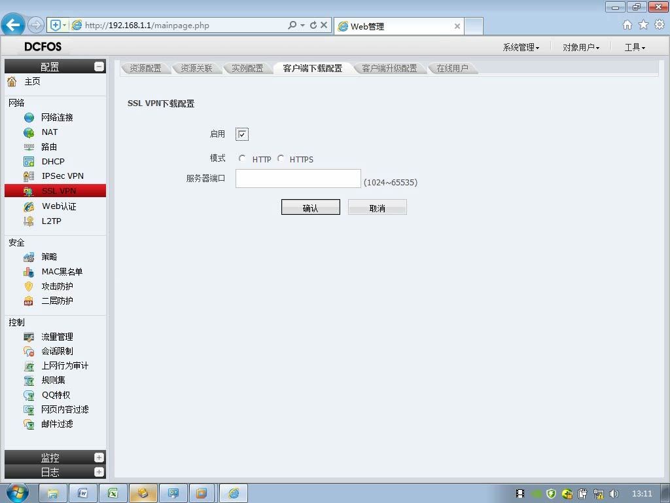Expand the 日志 panel section

pos(99,472)
